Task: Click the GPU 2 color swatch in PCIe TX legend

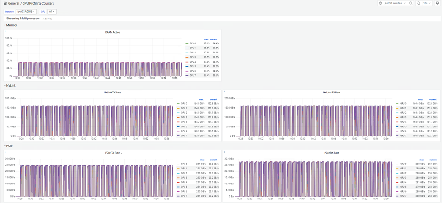Action: coord(178,173)
